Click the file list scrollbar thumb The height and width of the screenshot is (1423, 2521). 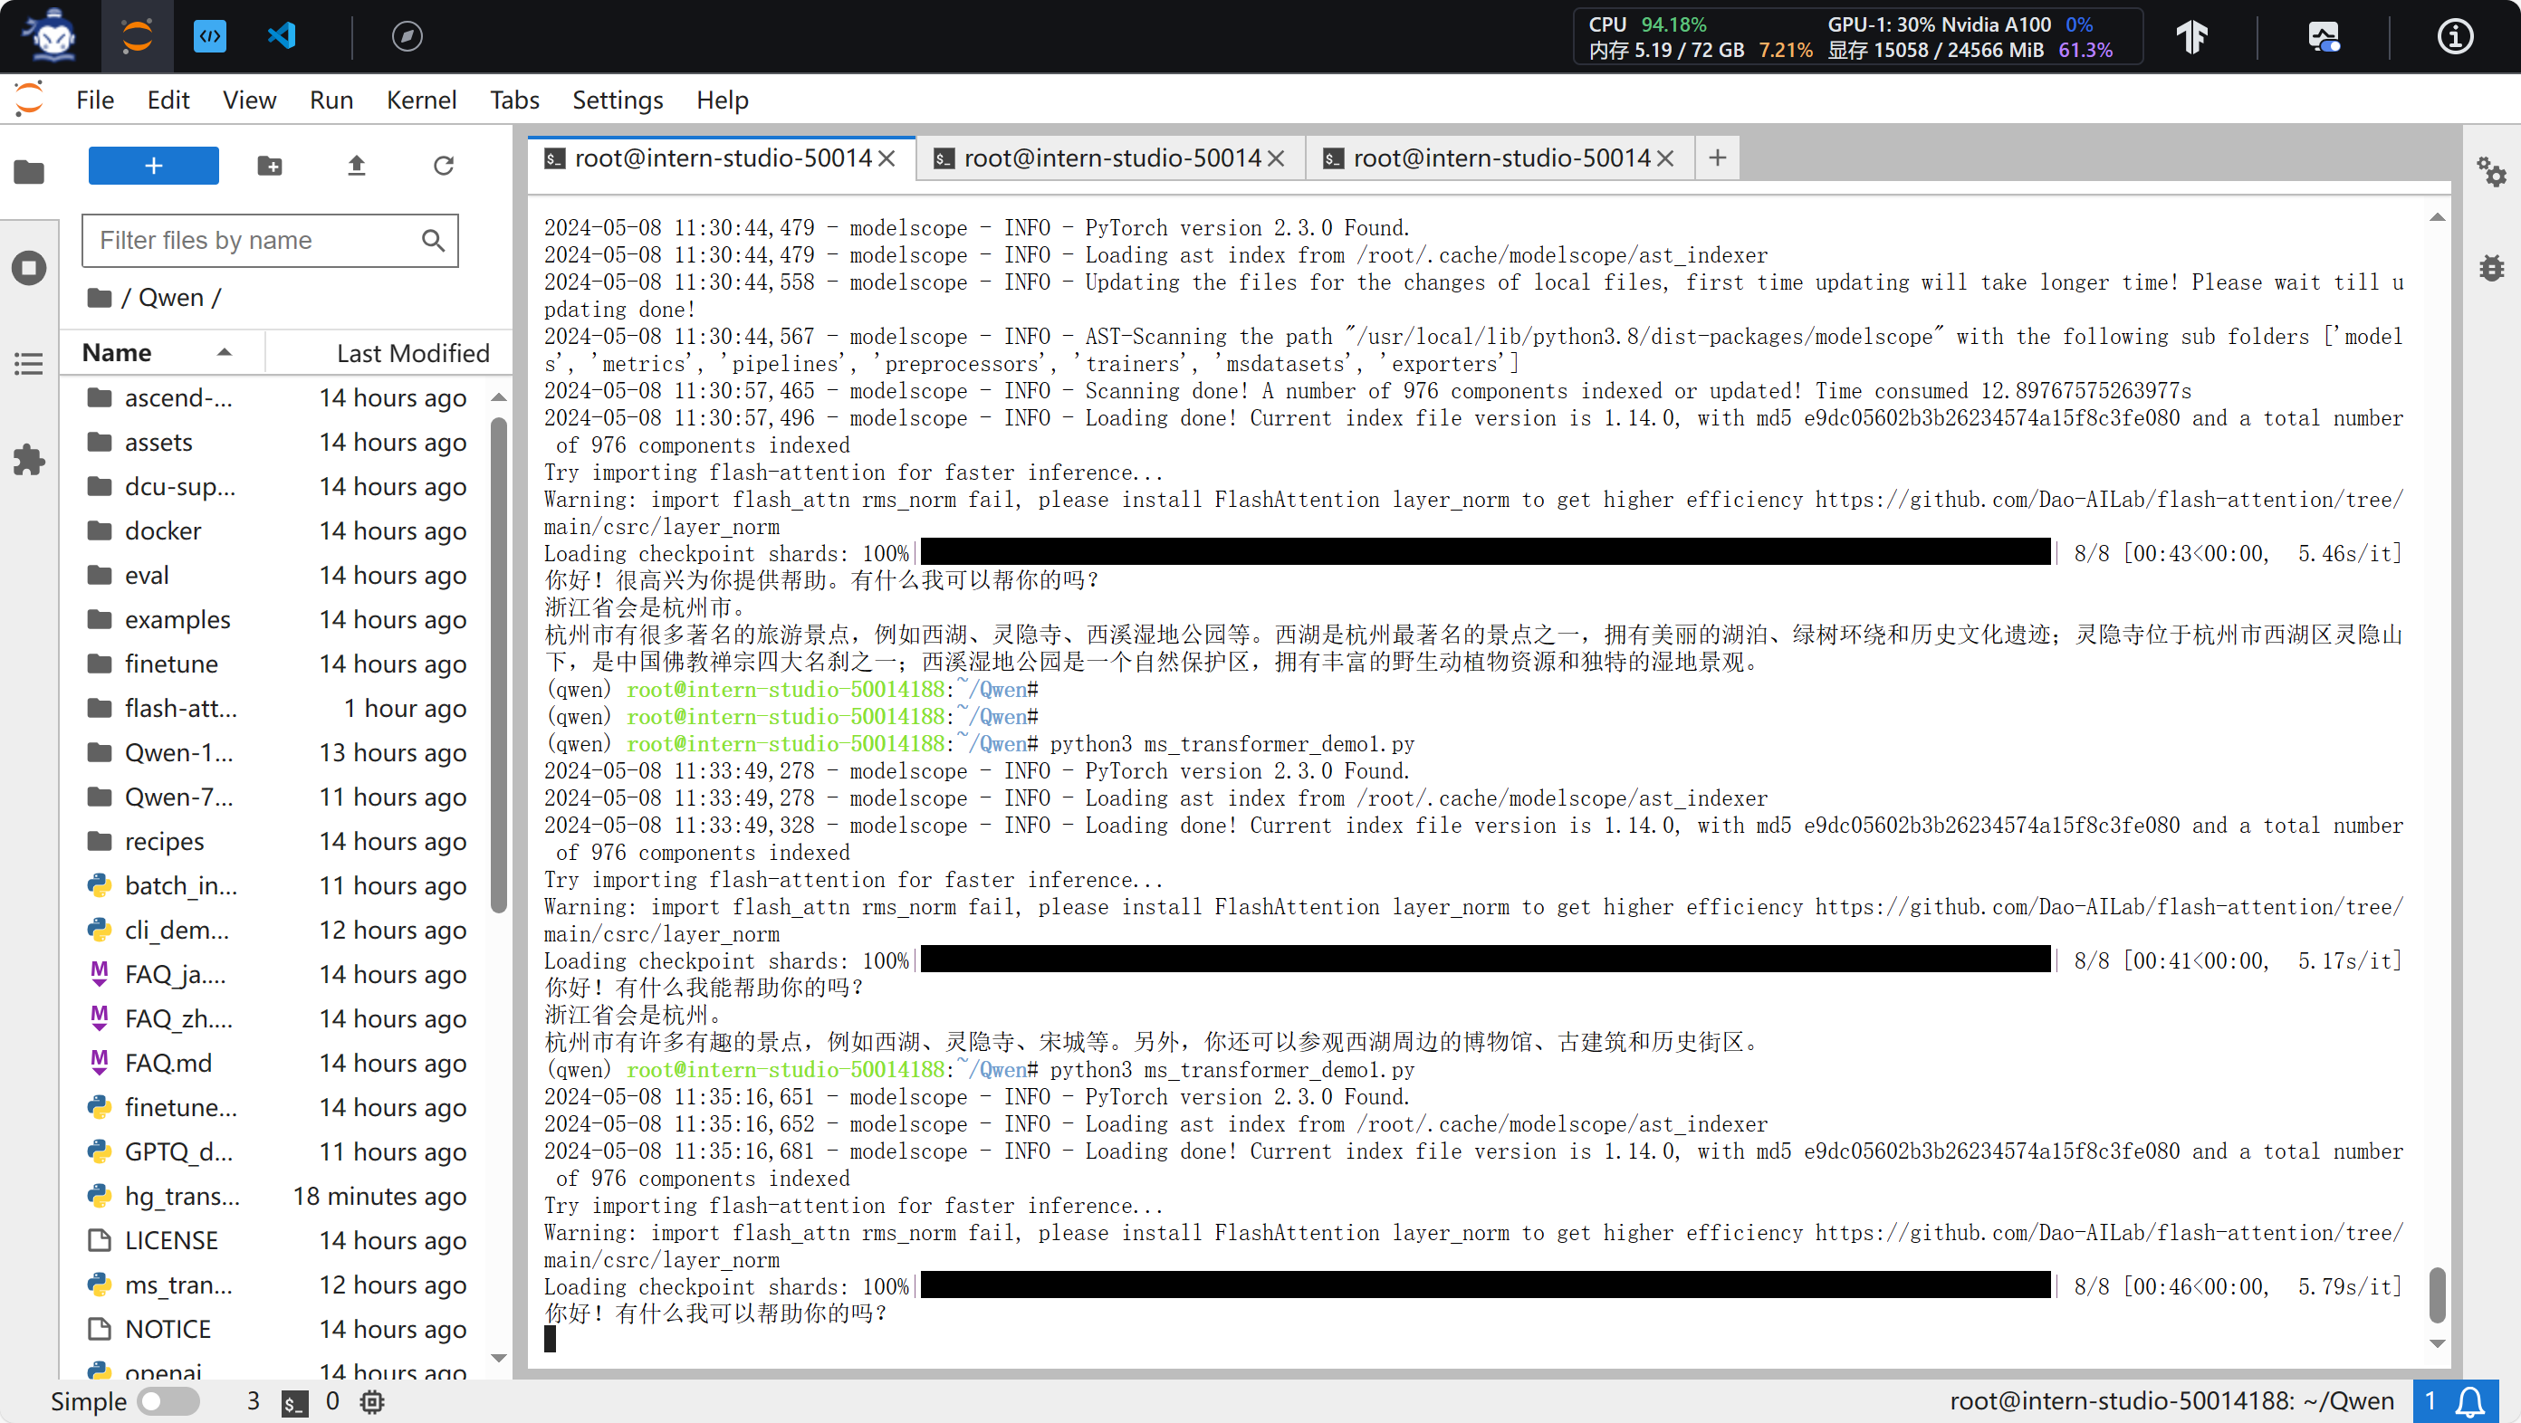click(499, 665)
